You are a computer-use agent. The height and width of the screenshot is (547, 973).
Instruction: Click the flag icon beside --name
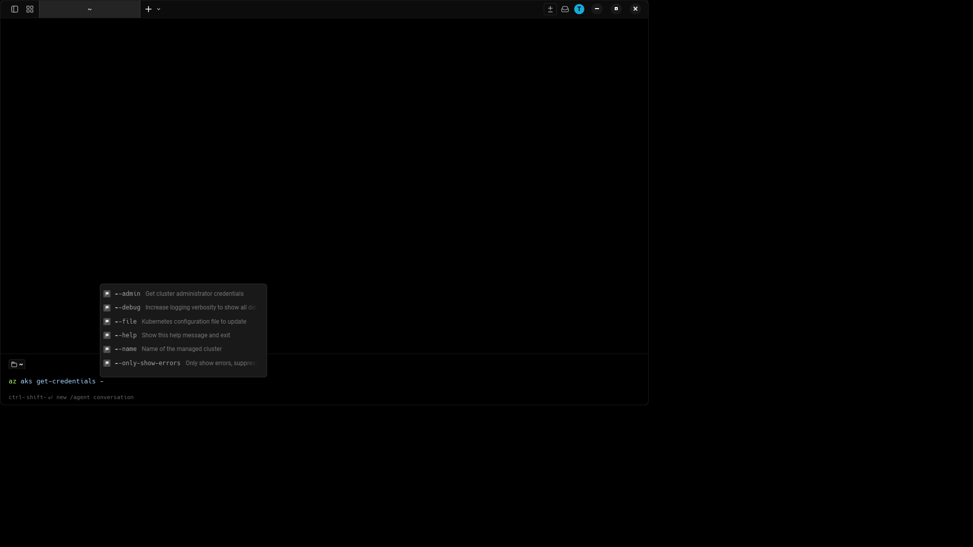click(107, 349)
